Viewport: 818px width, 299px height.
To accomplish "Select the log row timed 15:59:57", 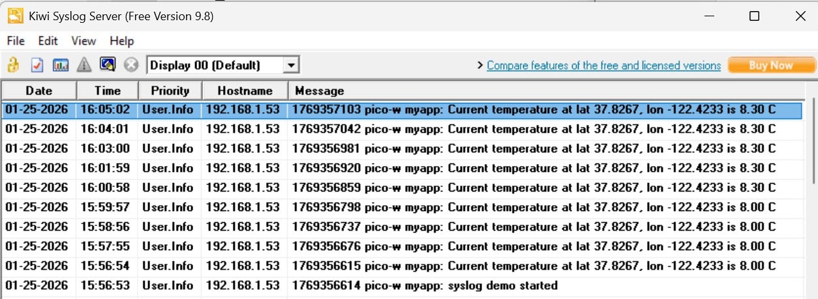I will pos(402,207).
